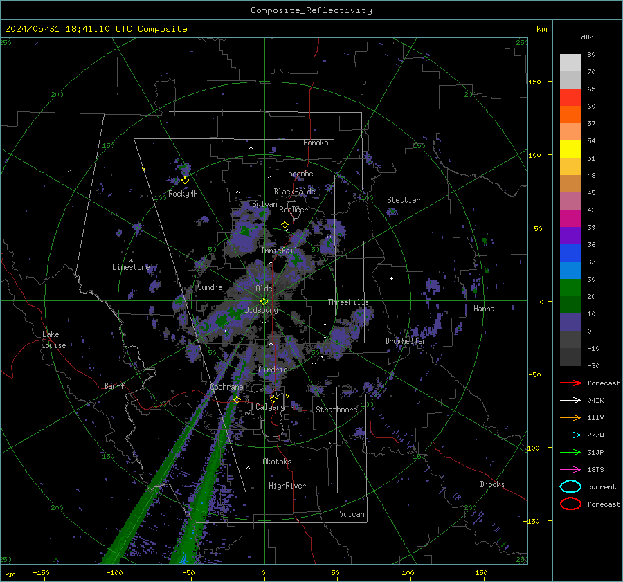
Task: Select the Ponoka city label
Action: pyautogui.click(x=316, y=143)
